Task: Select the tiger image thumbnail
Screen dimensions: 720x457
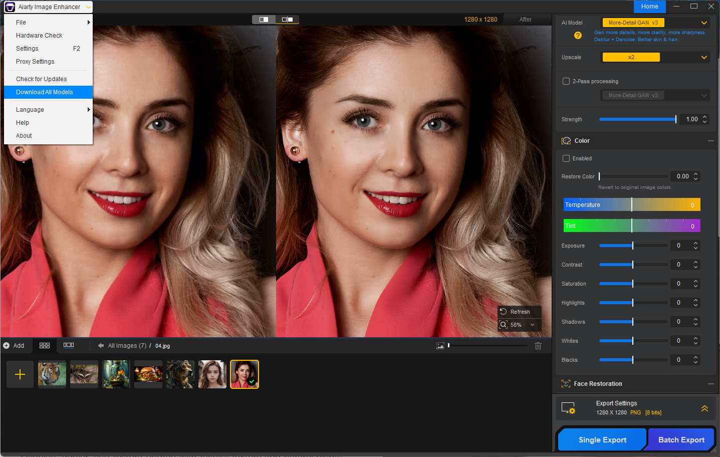Action: pos(52,374)
